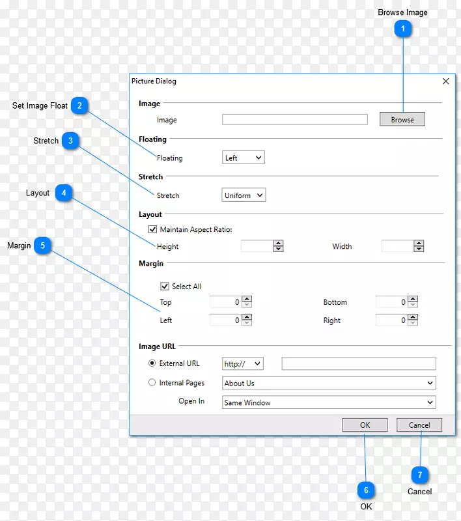This screenshot has width=461, height=521.
Task: Decrease Width with the down spinner arrow
Action: coord(419,249)
